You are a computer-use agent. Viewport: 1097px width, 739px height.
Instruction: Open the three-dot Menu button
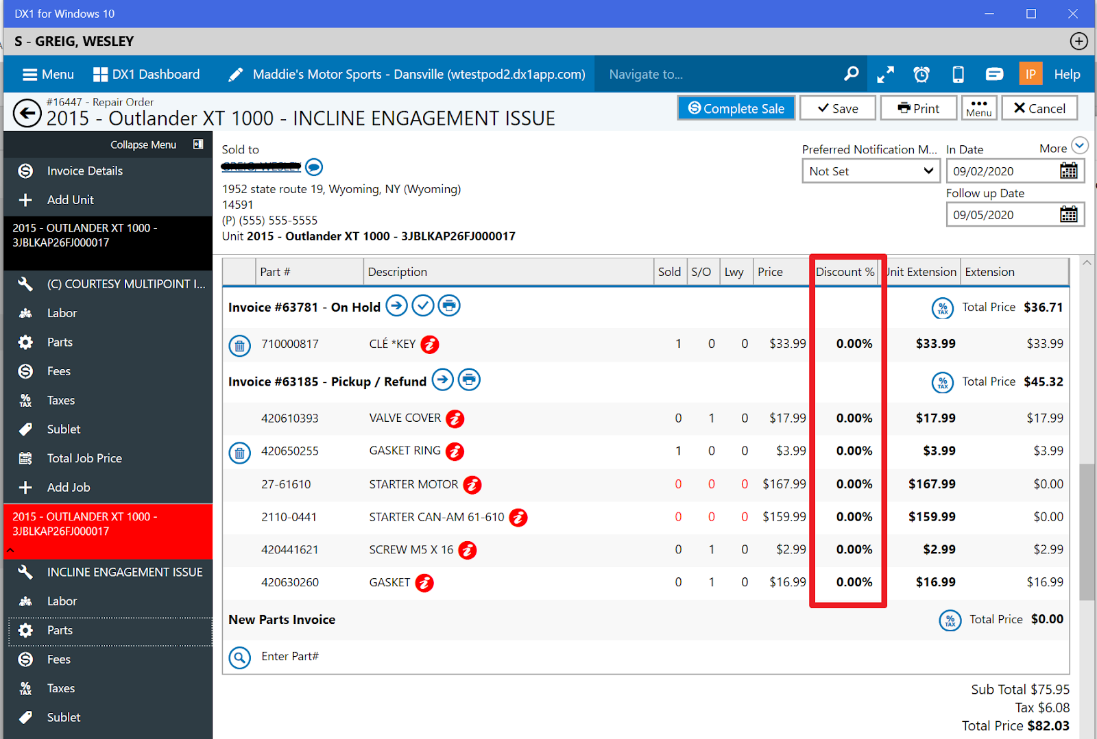979,108
